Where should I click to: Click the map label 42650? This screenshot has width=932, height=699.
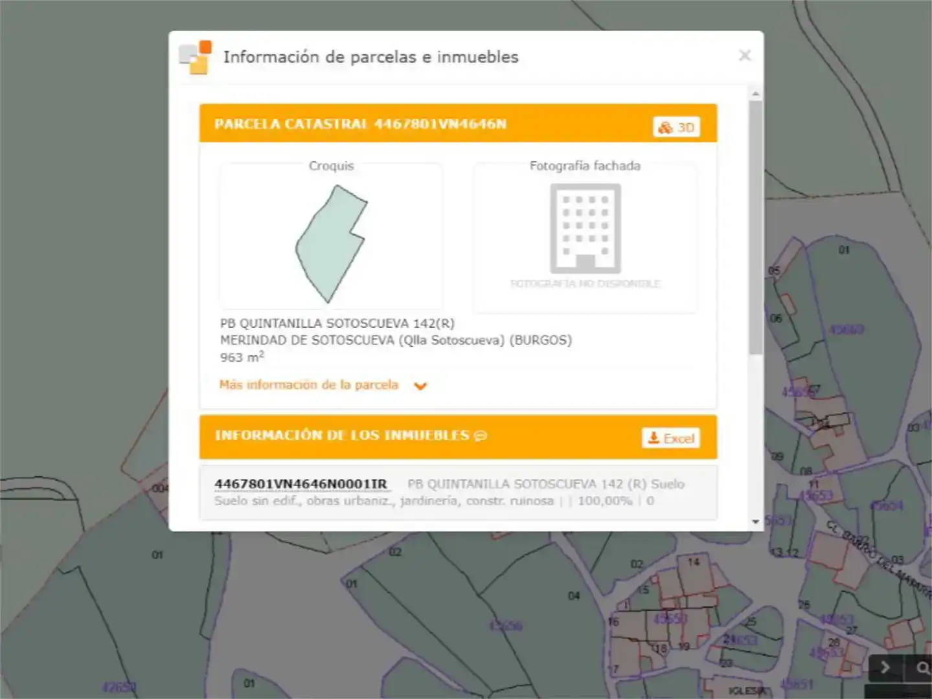119,687
